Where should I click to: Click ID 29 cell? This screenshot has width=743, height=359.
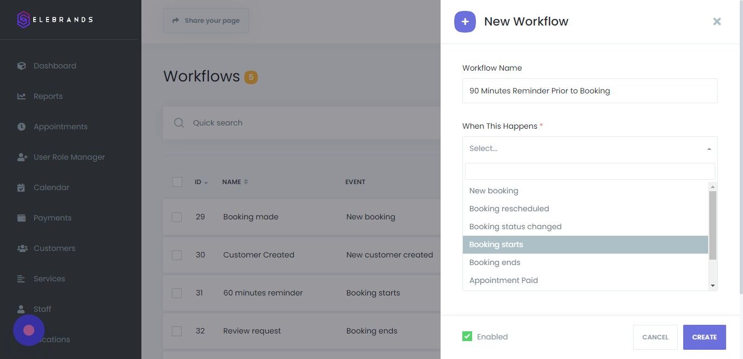point(200,217)
